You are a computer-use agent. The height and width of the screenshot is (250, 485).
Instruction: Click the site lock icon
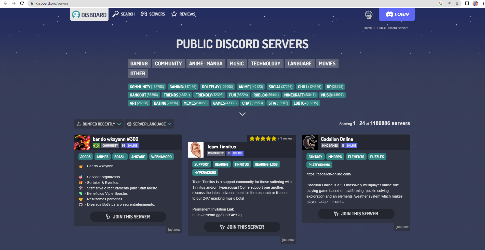[32, 3]
